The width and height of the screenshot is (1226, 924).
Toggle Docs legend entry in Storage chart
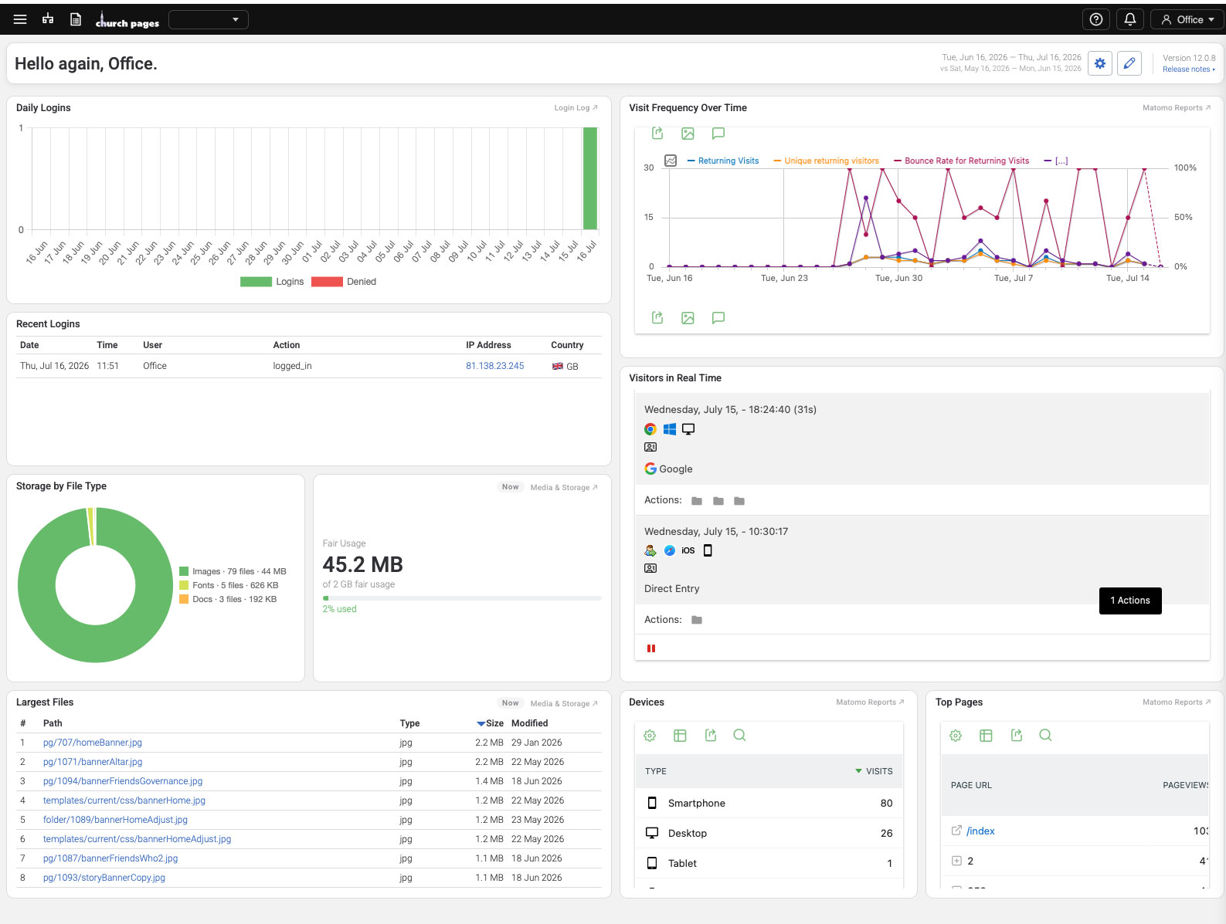228,599
